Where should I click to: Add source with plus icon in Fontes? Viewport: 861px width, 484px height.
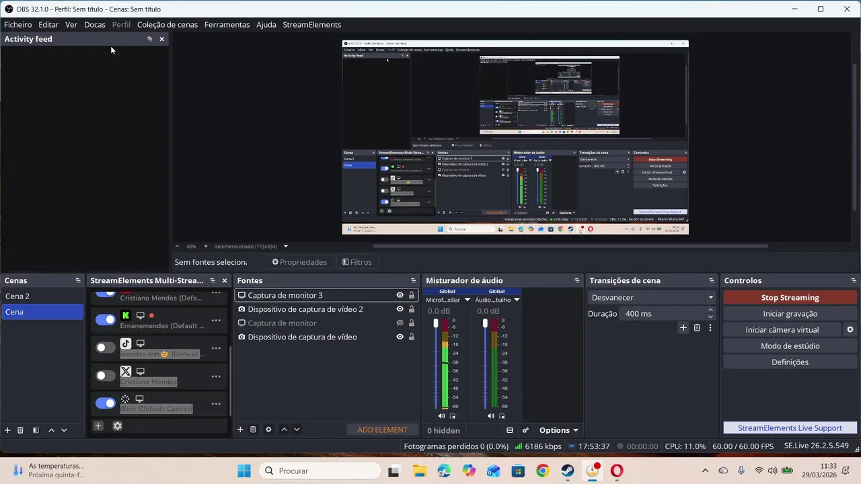pos(240,430)
